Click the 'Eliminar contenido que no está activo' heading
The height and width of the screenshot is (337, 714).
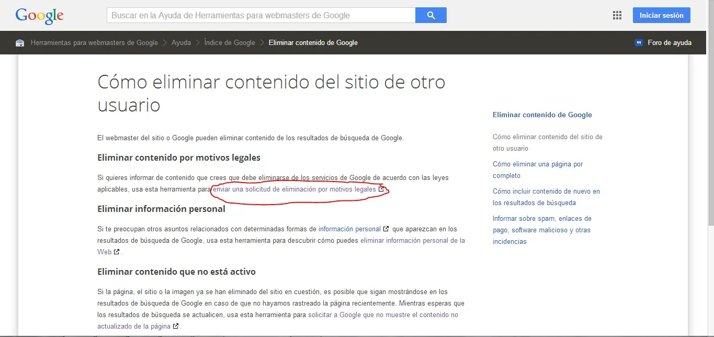[x=176, y=272]
